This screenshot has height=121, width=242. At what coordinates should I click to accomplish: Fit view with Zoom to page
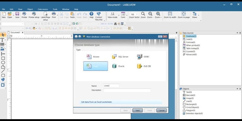184,15
